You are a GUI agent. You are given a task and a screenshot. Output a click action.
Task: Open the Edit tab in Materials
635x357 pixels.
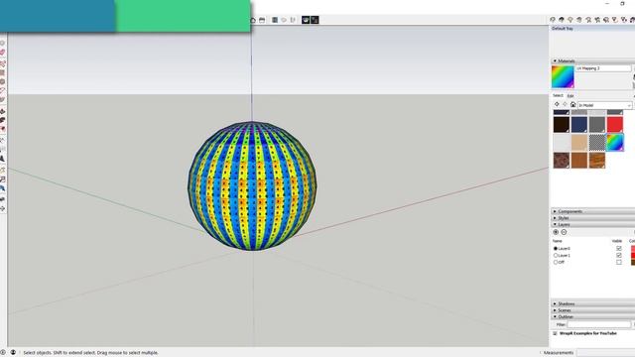pos(571,96)
